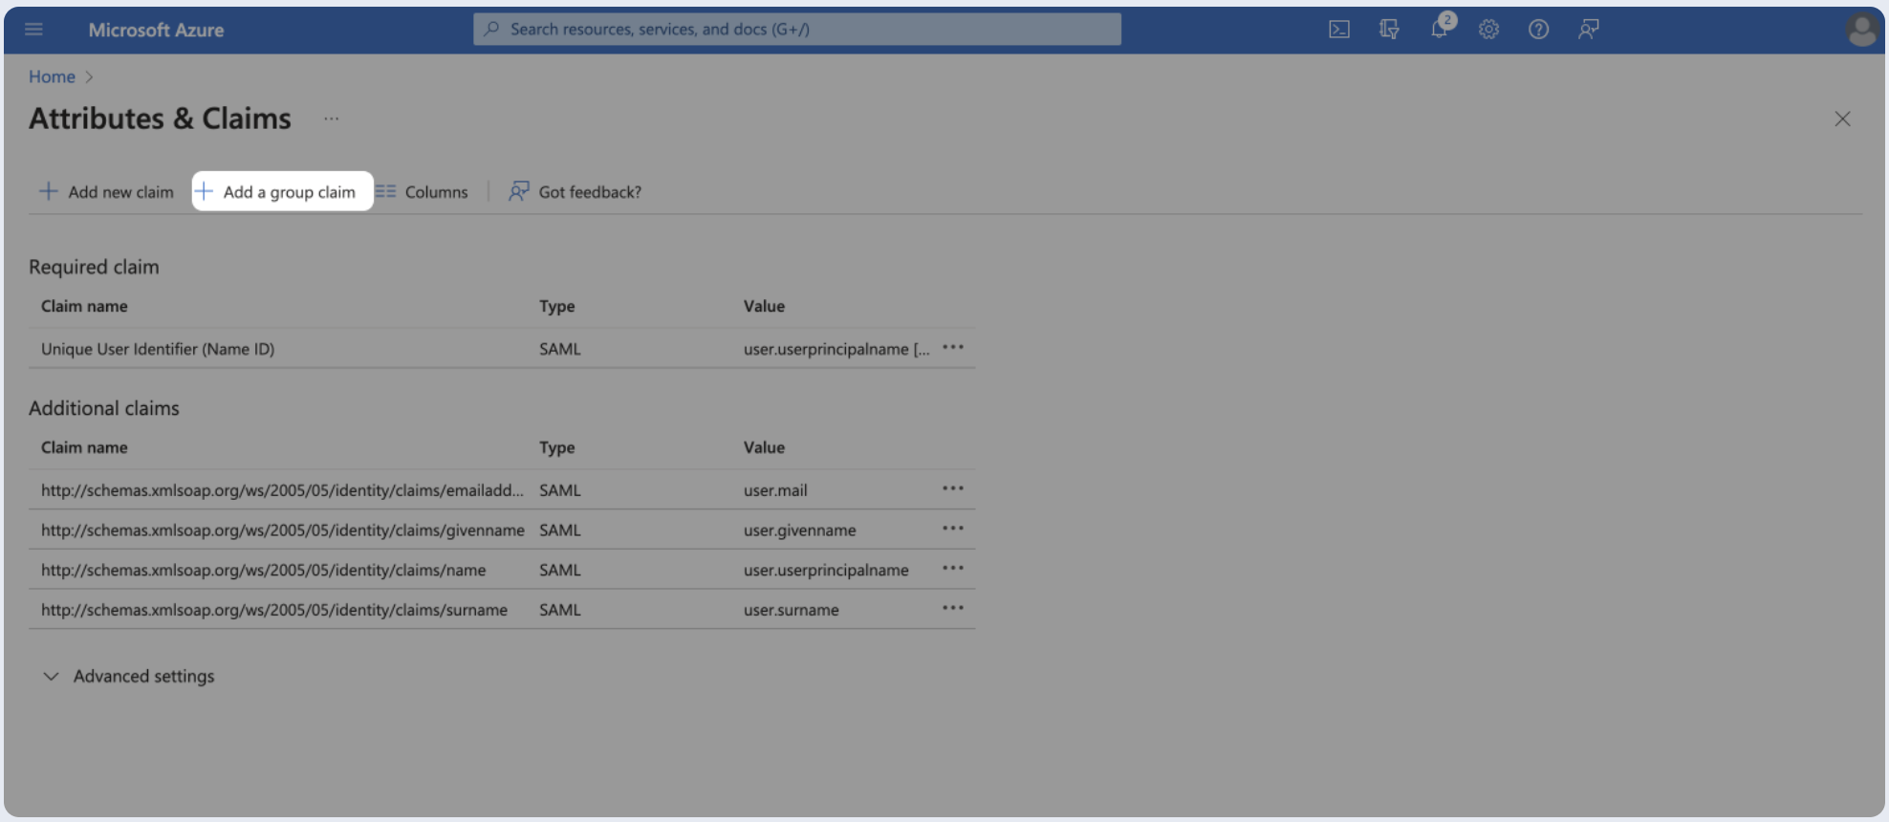1889x822 pixels.
Task: Open portal settings gear
Action: pos(1488,30)
